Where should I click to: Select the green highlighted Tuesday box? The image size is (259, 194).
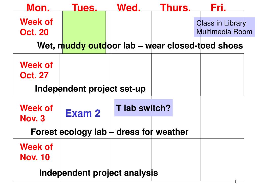click(84, 32)
